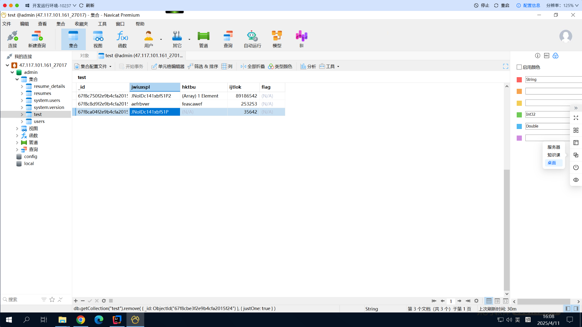Open Chrome from the taskbar
The image size is (582, 327).
(x=81, y=320)
